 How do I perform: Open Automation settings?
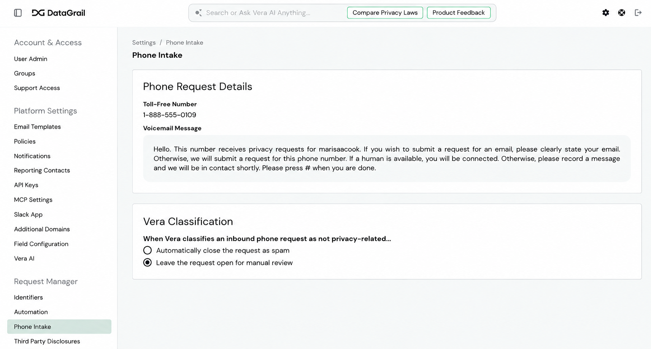(31, 312)
